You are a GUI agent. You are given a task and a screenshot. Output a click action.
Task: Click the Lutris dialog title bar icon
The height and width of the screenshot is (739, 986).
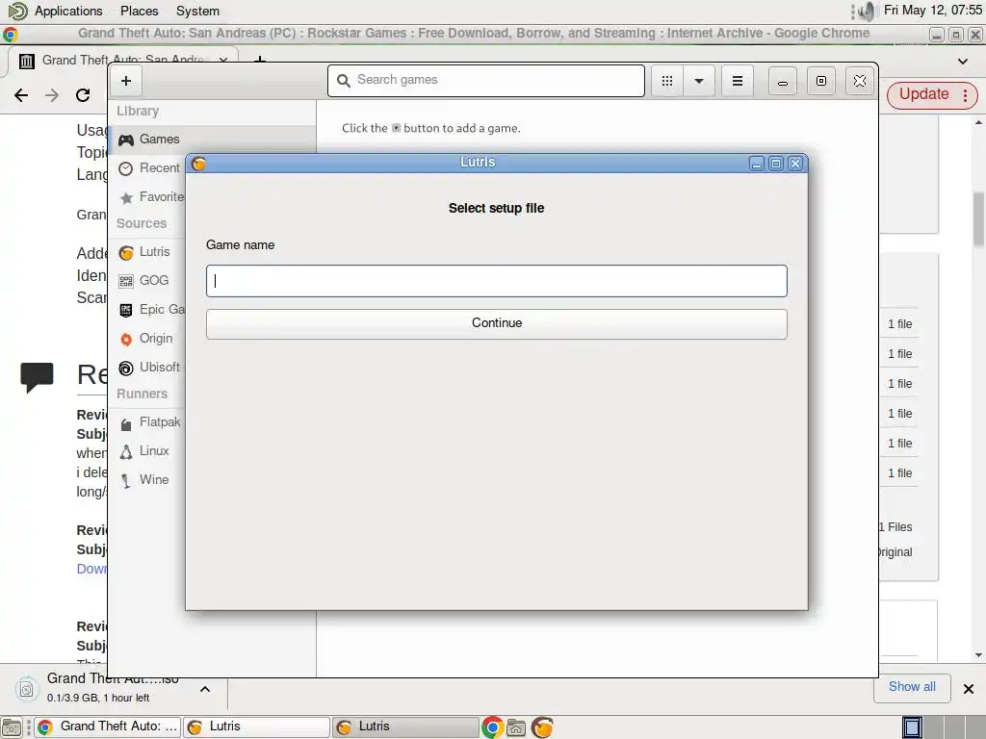(x=198, y=164)
